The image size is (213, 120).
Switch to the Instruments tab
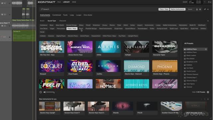[45, 15]
